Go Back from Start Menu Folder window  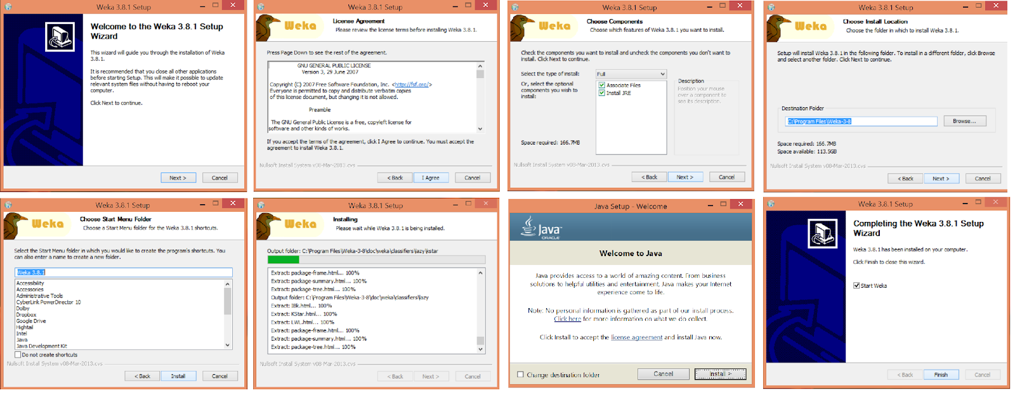coord(142,376)
